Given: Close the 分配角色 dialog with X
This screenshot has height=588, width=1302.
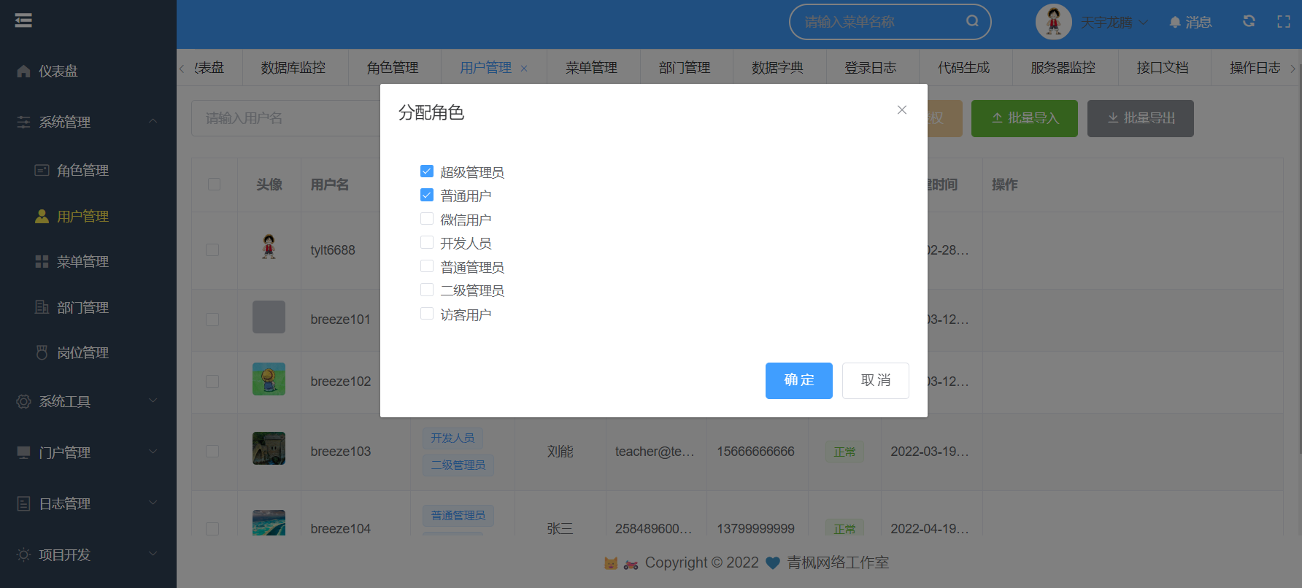Looking at the screenshot, I should coord(902,110).
